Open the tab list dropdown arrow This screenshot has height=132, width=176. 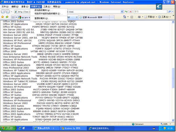point(16,17)
